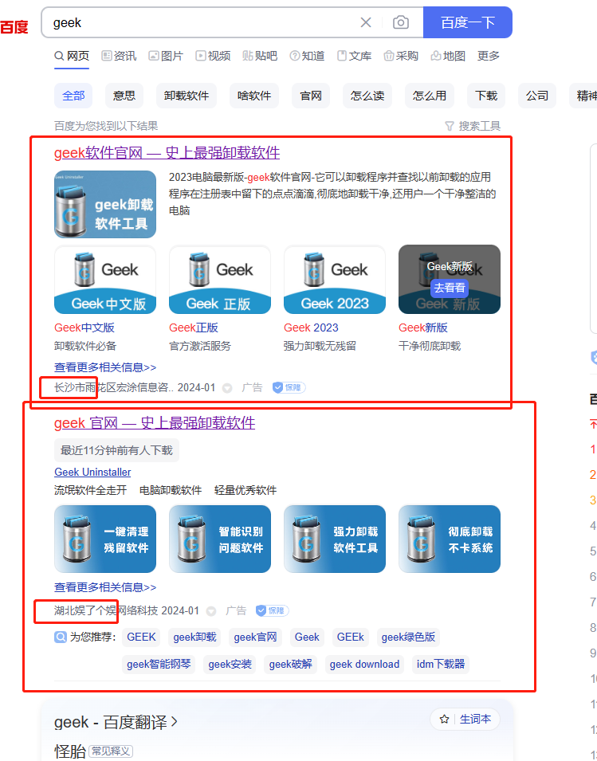Open the 知道 tab

pos(307,56)
